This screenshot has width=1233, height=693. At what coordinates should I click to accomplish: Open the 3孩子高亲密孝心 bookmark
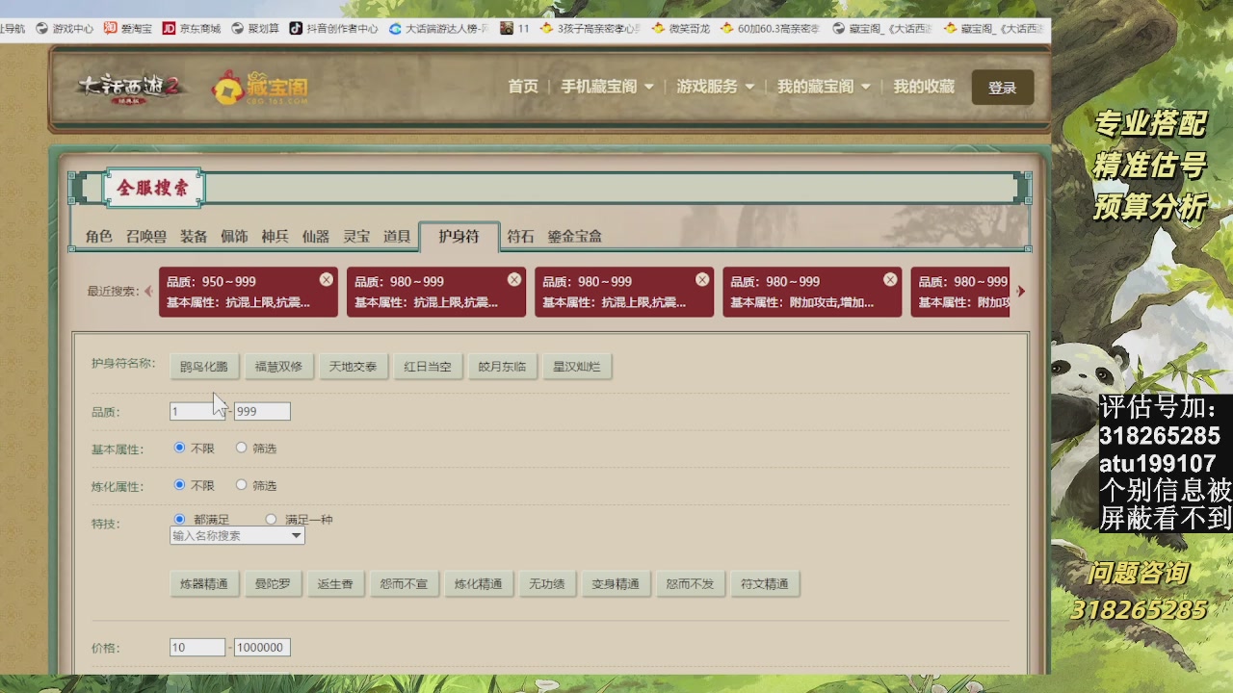(590, 29)
